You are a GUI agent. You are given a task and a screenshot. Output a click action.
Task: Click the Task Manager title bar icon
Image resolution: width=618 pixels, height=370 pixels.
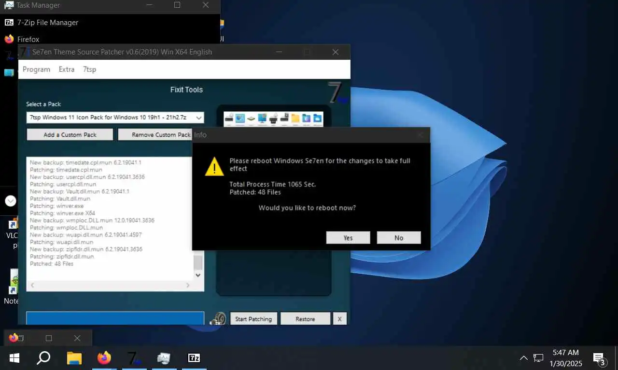(x=9, y=5)
